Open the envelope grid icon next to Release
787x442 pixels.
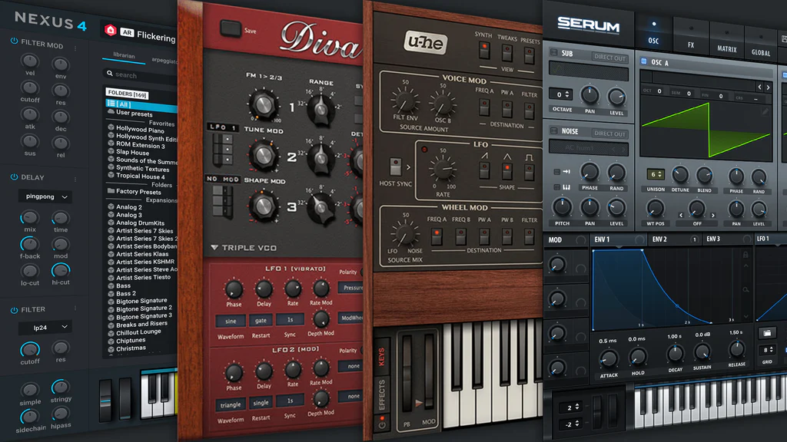pyautogui.click(x=766, y=332)
